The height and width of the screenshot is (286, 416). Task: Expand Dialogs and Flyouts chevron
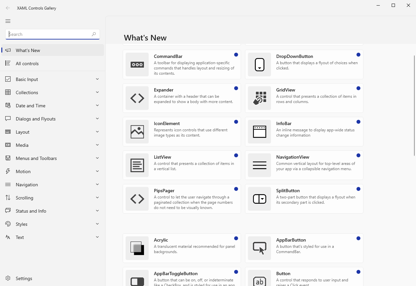tap(97, 118)
